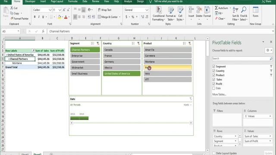
Task: Increase font size with larger A
Action: click(x=64, y=10)
